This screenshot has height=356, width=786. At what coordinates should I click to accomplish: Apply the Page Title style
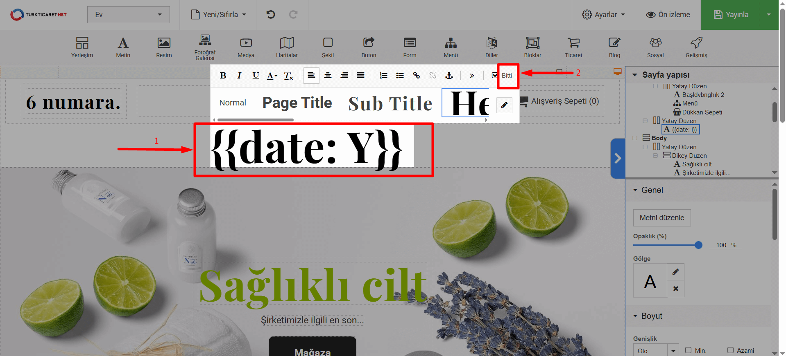pyautogui.click(x=297, y=103)
